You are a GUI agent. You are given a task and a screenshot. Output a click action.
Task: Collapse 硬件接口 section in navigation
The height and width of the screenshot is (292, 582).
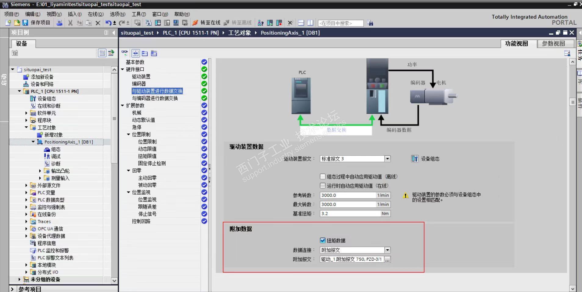pos(123,69)
